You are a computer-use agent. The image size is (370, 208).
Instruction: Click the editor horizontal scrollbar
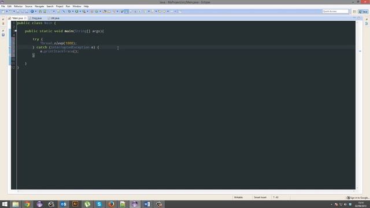coord(186,191)
